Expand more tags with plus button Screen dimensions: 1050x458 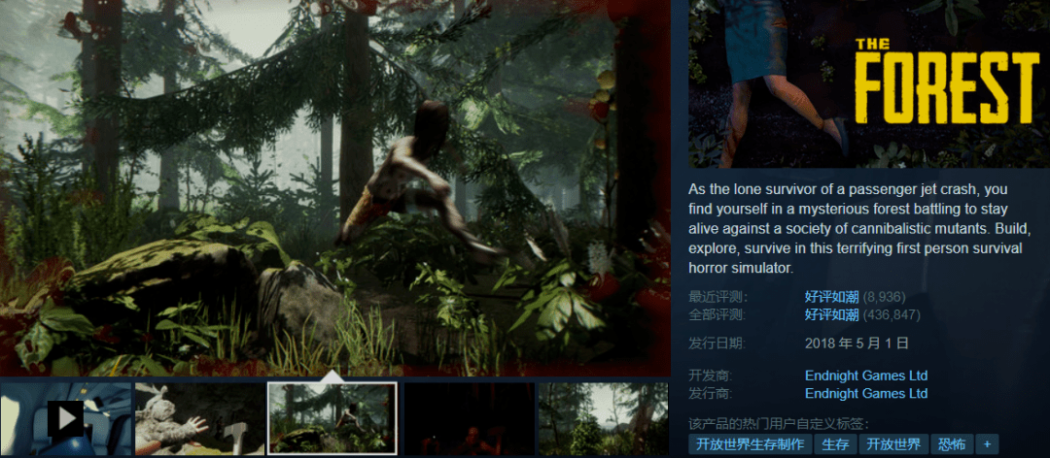point(988,444)
